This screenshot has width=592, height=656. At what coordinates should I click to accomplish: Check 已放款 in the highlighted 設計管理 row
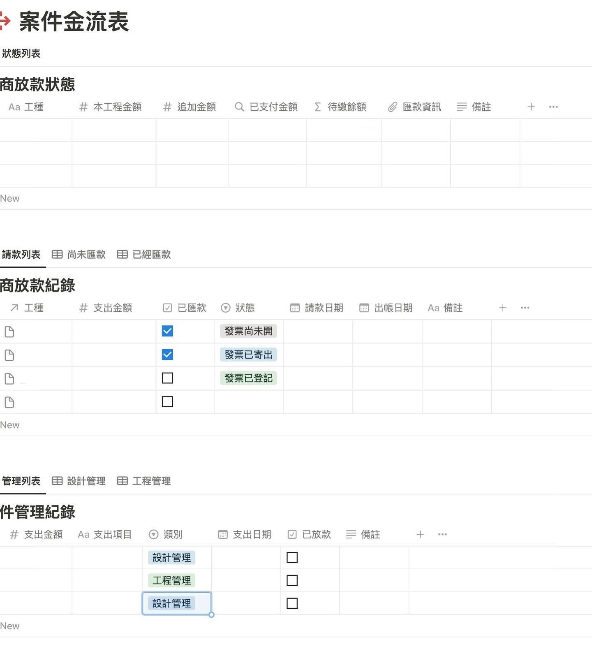click(292, 603)
